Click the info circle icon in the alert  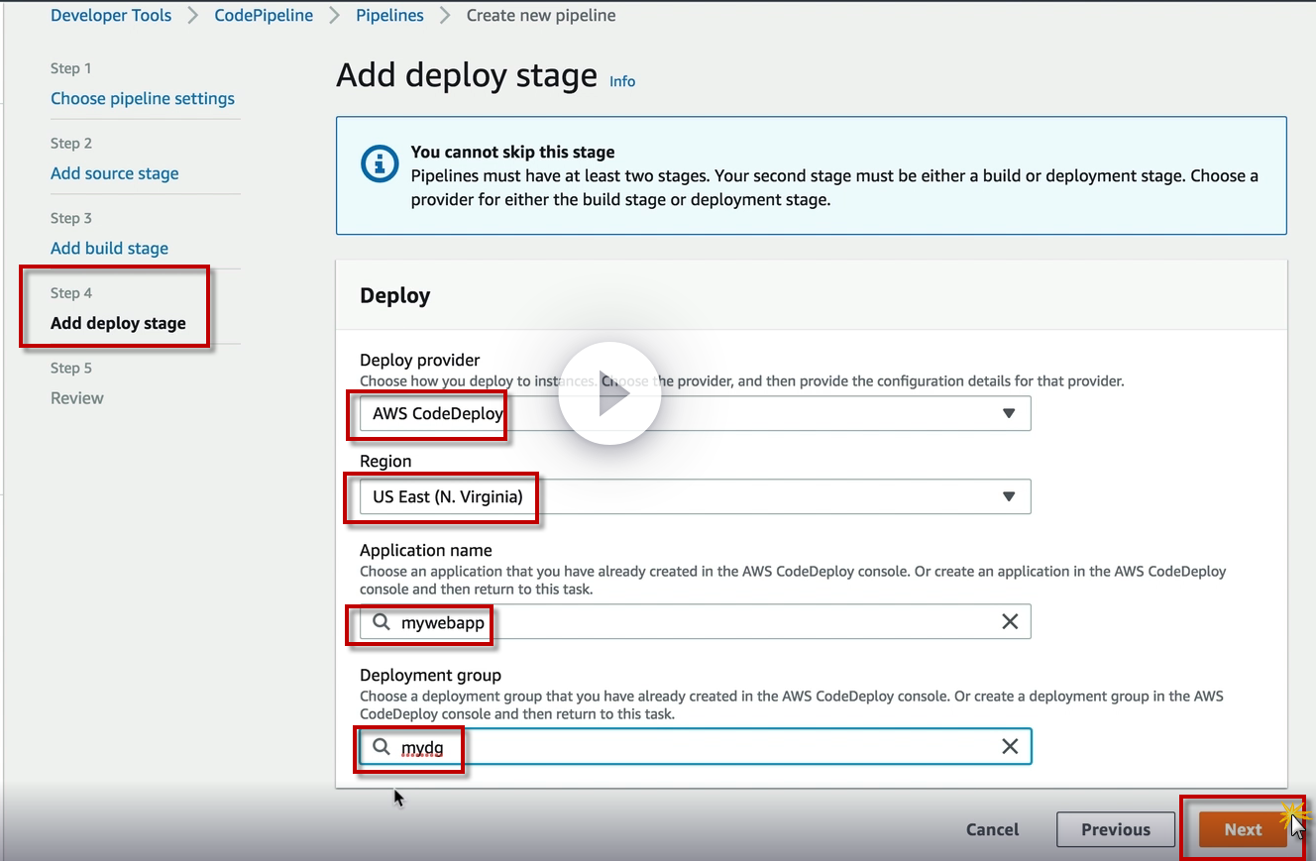[x=380, y=163]
